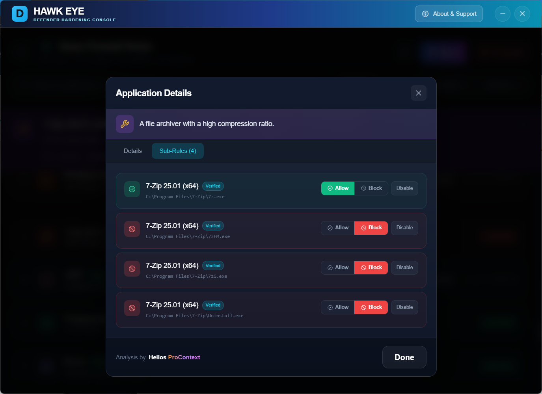Click the Application Details heading
This screenshot has width=542, height=394.
point(154,93)
